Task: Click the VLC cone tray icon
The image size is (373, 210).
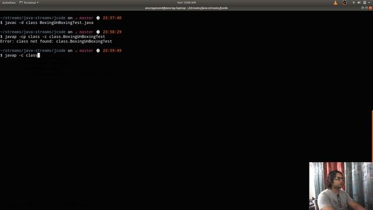Action: point(336,3)
